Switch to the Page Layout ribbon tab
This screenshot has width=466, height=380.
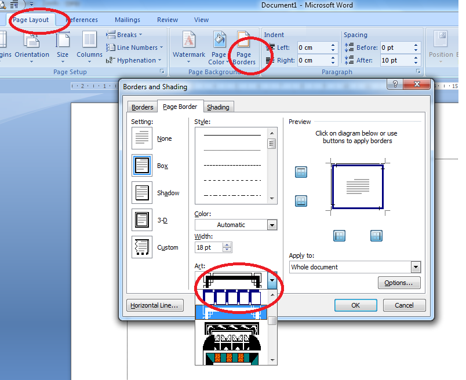pyautogui.click(x=31, y=20)
